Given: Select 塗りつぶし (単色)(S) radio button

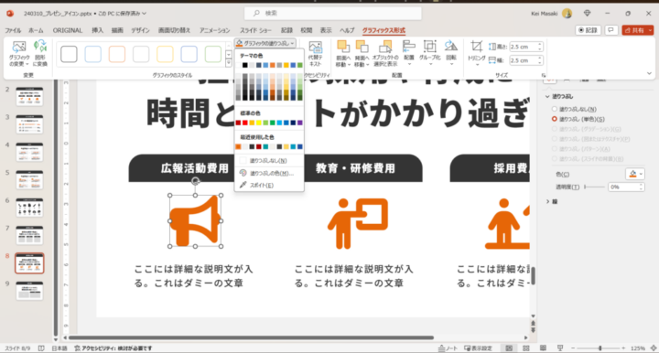Looking at the screenshot, I should (x=555, y=119).
